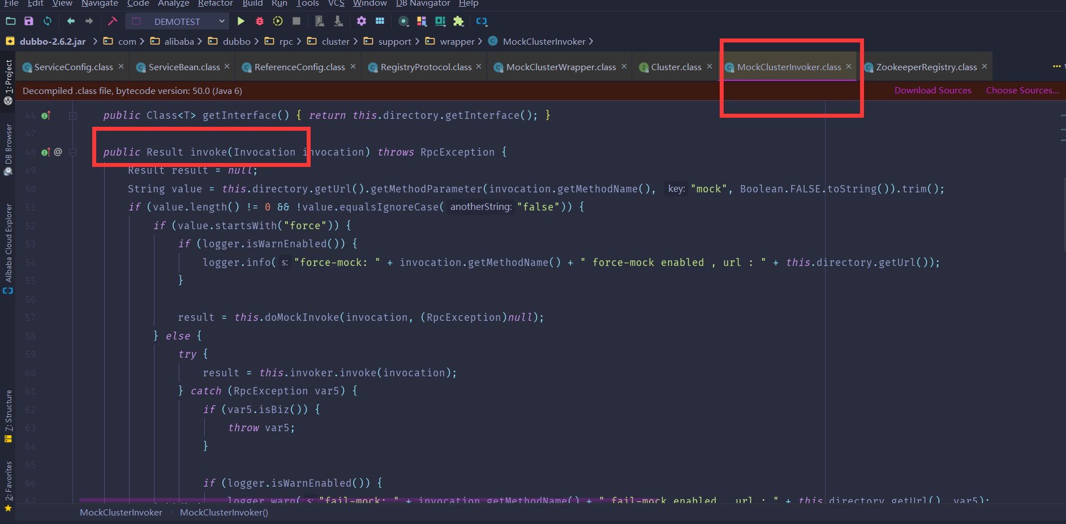The width and height of the screenshot is (1066, 524).
Task: Open the Refactor menu
Action: coord(215,3)
